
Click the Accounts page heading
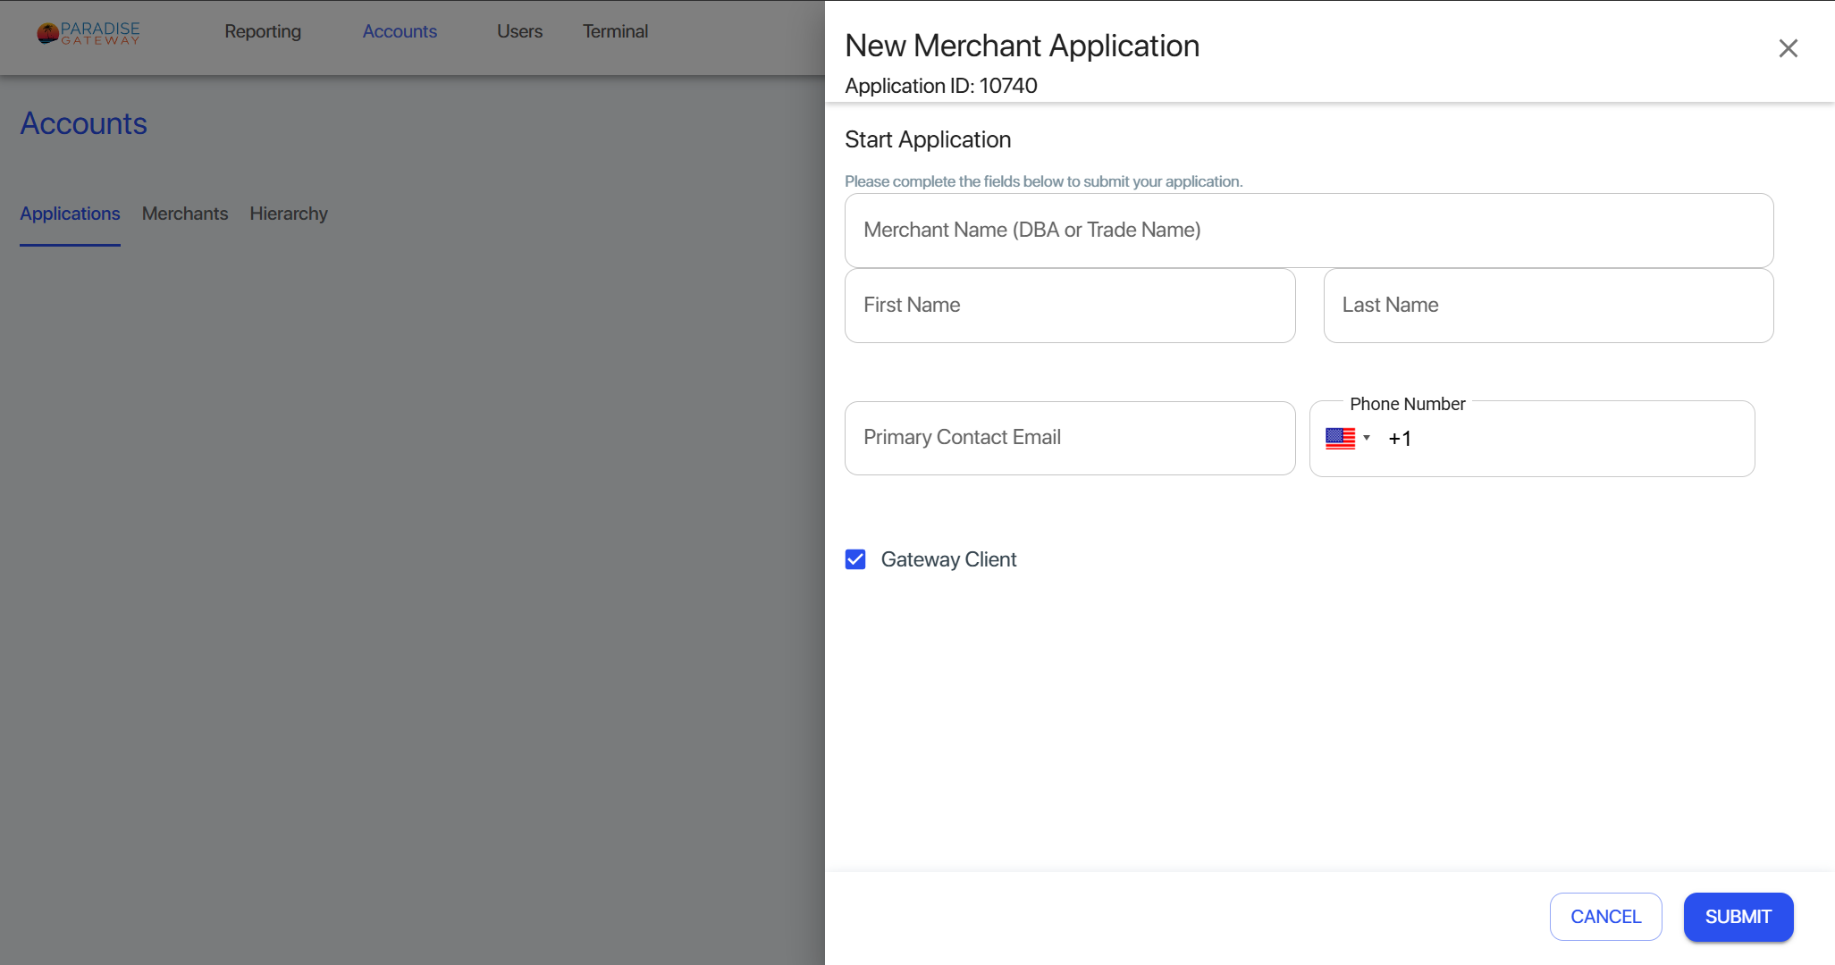pyautogui.click(x=84, y=123)
